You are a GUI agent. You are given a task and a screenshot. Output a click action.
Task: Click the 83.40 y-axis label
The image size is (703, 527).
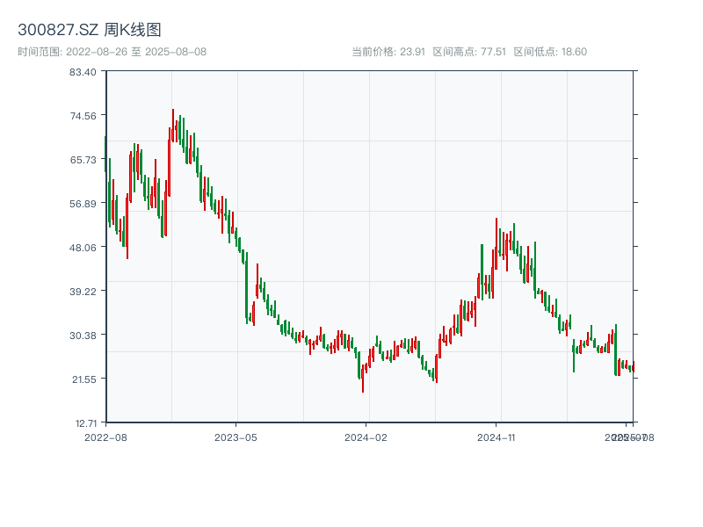click(x=83, y=72)
